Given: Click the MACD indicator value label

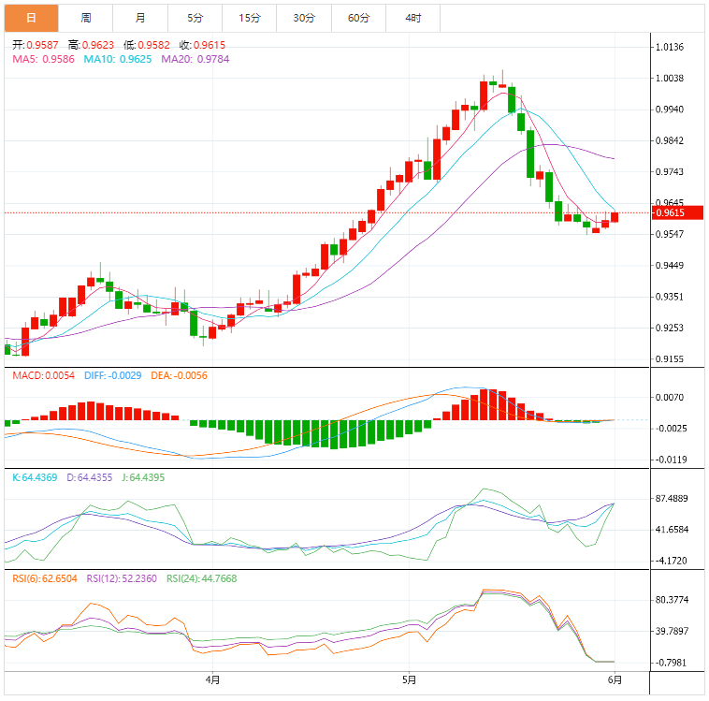Looking at the screenshot, I should [43, 375].
